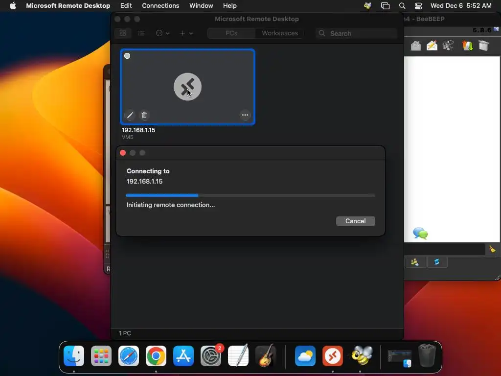501x376 pixels.
Task: Open Finder from the Dock
Action: click(x=74, y=356)
